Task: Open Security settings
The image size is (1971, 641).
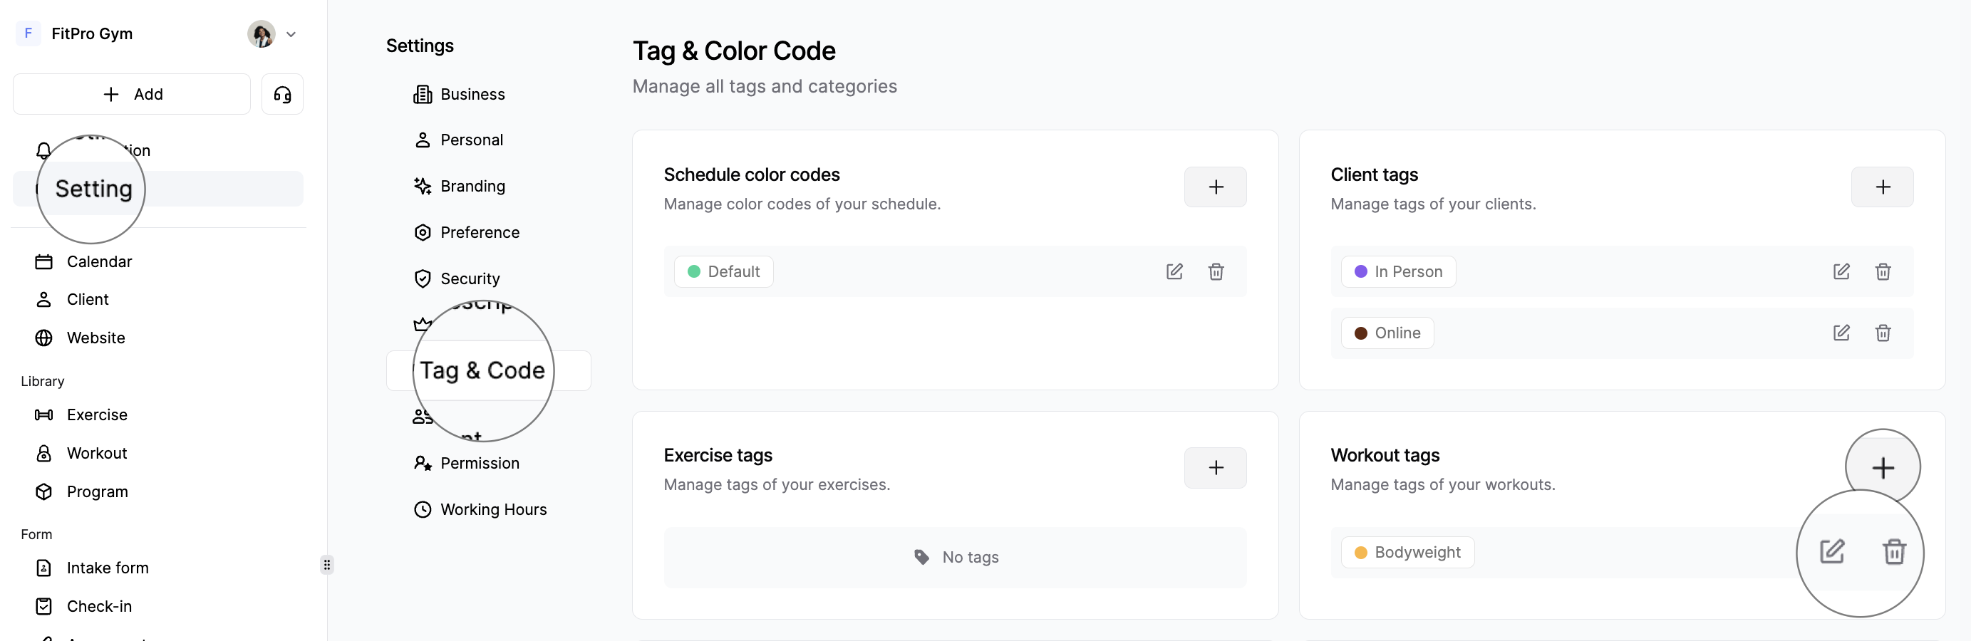Action: coord(470,278)
